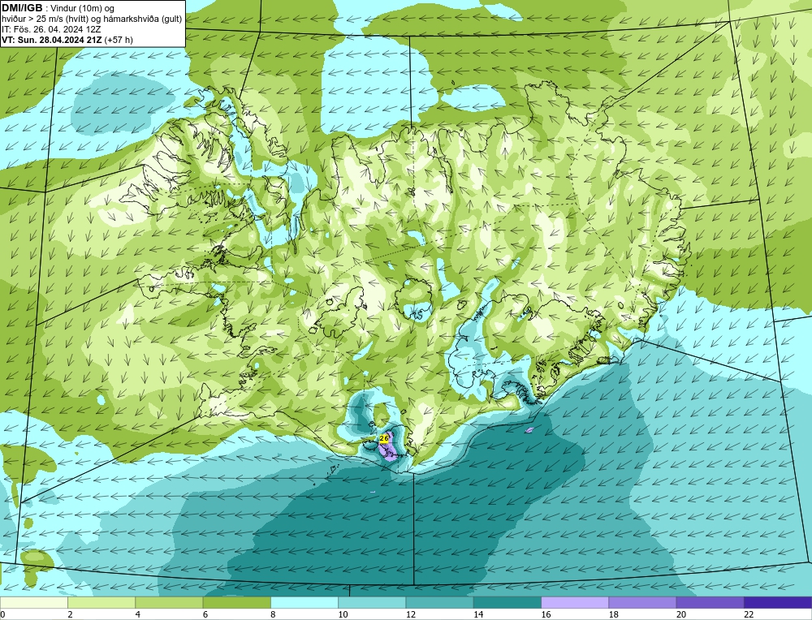Click the 'VT: Sun. 28.04.2024 21Z (+57 h)' line
Viewport: 812px width, 620px height.
tap(67, 40)
